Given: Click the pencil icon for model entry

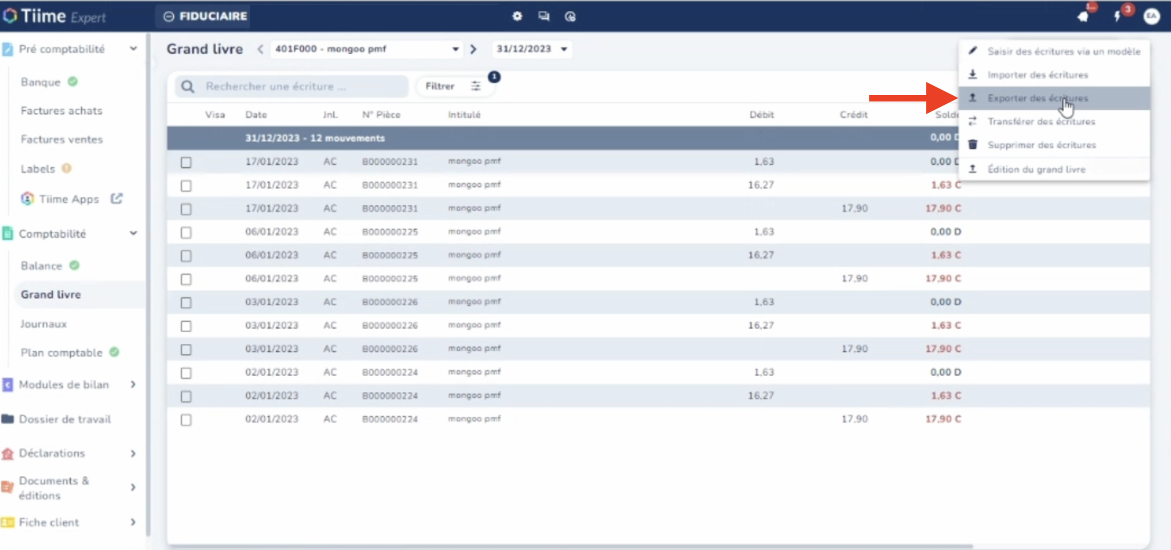Looking at the screenshot, I should coord(972,51).
